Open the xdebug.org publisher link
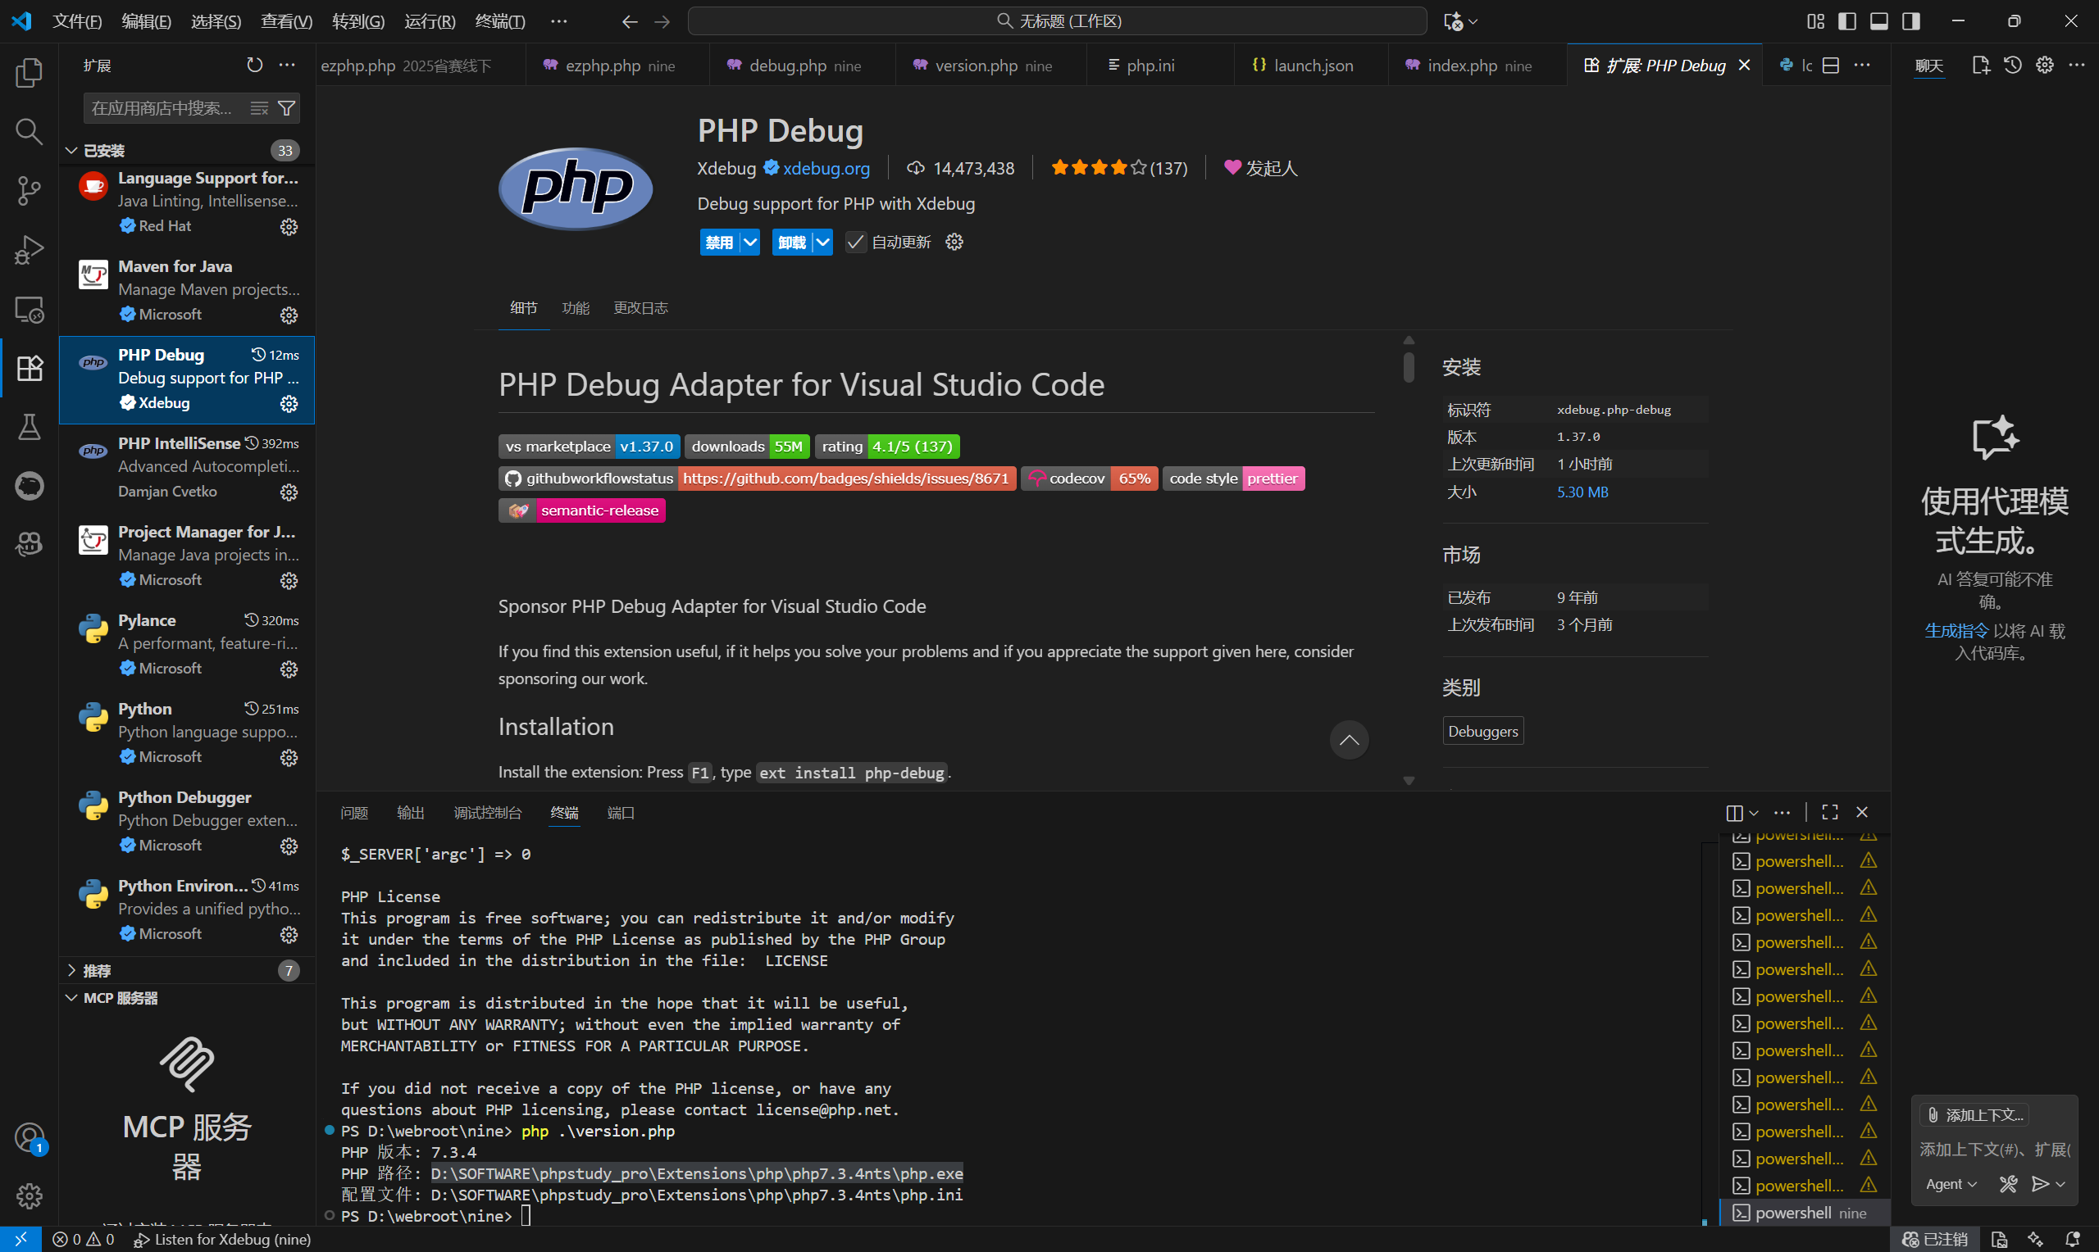The image size is (2099, 1252). pos(826,168)
